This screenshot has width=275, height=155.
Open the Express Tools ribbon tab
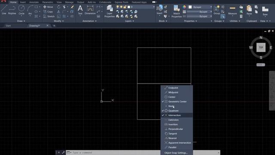[x=121, y=2]
